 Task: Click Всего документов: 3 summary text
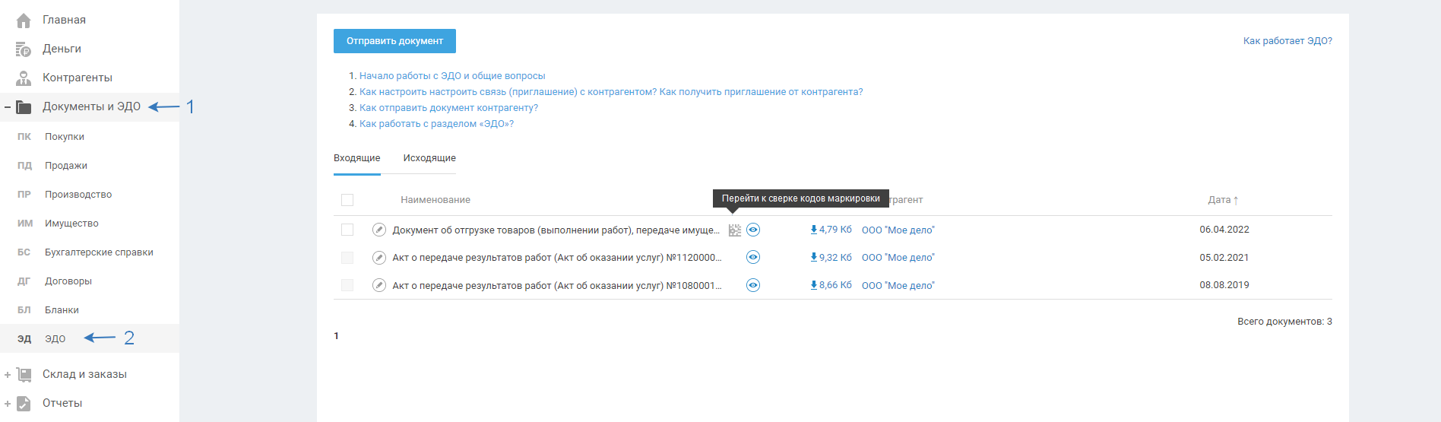pyautogui.click(x=1284, y=322)
